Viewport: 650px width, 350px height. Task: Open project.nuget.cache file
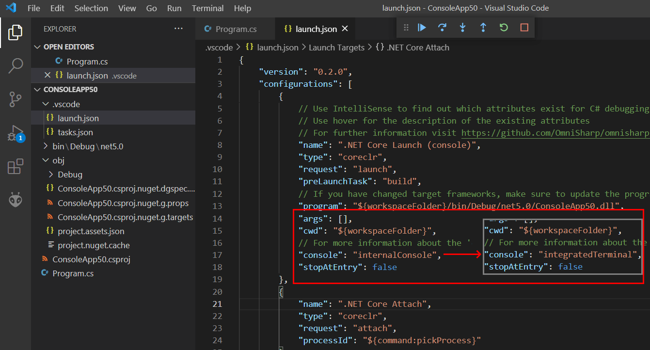point(113,245)
